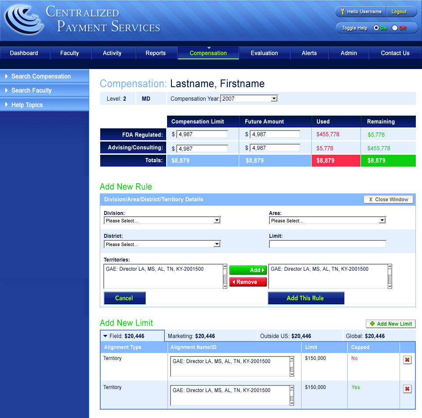Click the key icon beside Hello Username
Screen dimensions: 422x418
(x=342, y=12)
